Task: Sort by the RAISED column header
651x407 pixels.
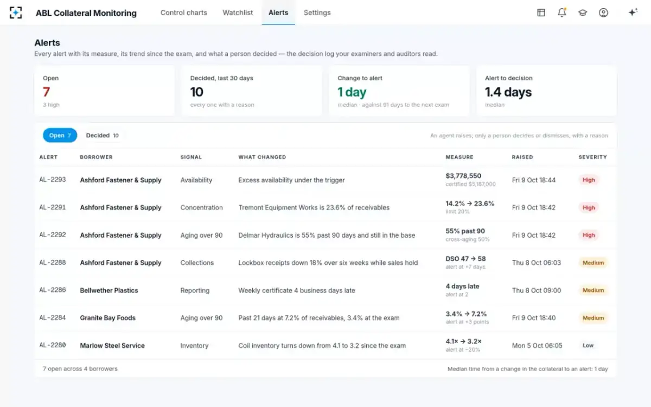Action: [x=522, y=157]
